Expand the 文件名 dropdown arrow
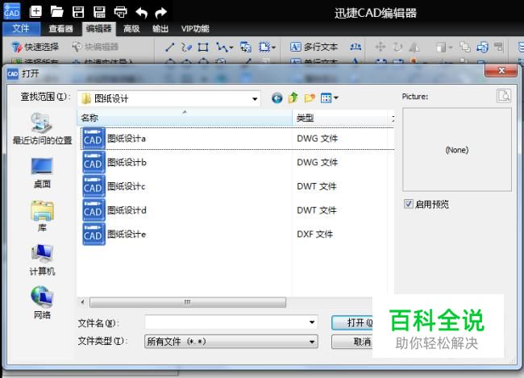Viewport: 524px width, 378px height. (x=311, y=322)
